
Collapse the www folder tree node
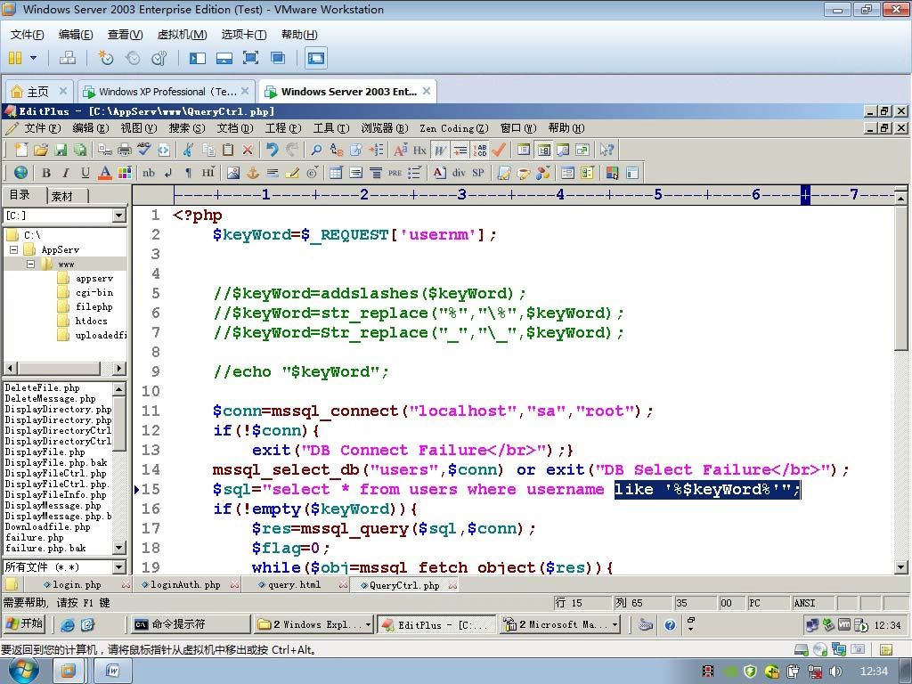[x=31, y=264]
